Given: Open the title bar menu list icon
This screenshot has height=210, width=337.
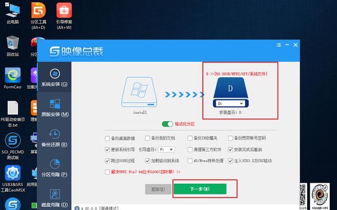Looking at the screenshot, I should (279, 45).
